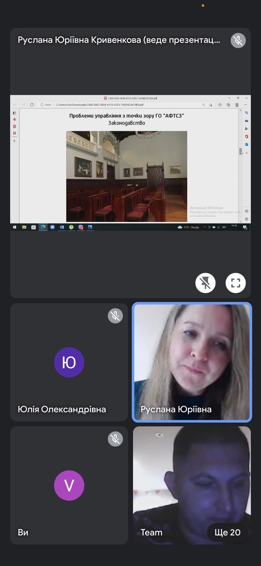Select the Руслана Юріївна video tile

[192, 362]
